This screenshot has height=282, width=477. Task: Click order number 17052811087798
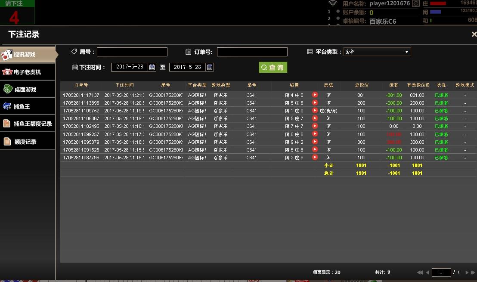[81, 158]
